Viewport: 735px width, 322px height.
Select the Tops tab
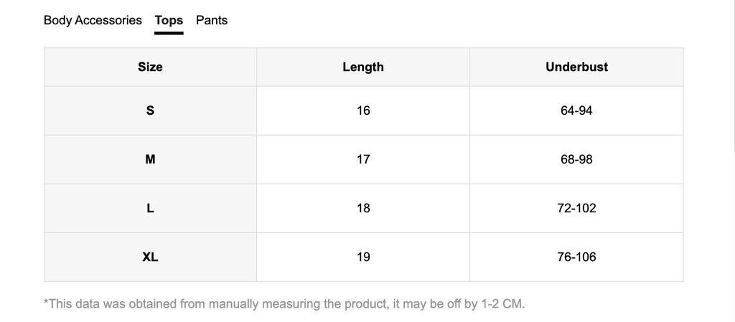[169, 21]
